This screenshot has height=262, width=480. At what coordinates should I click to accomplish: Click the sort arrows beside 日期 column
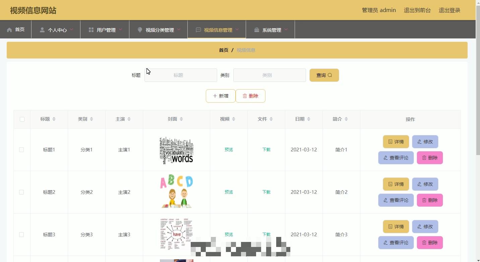pos(308,119)
